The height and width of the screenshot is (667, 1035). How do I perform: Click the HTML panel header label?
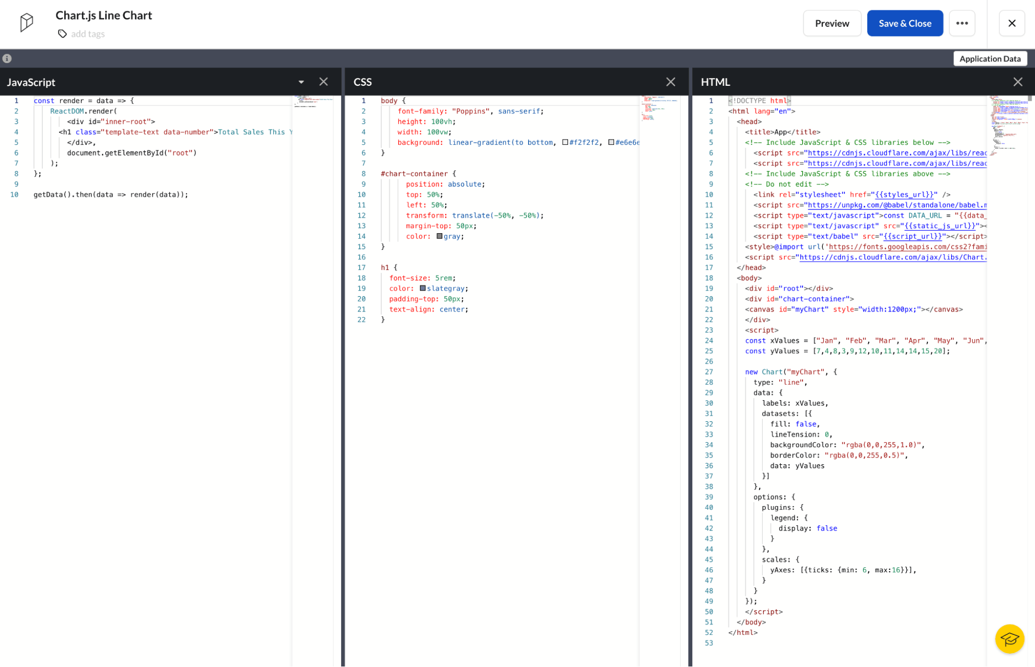(715, 82)
